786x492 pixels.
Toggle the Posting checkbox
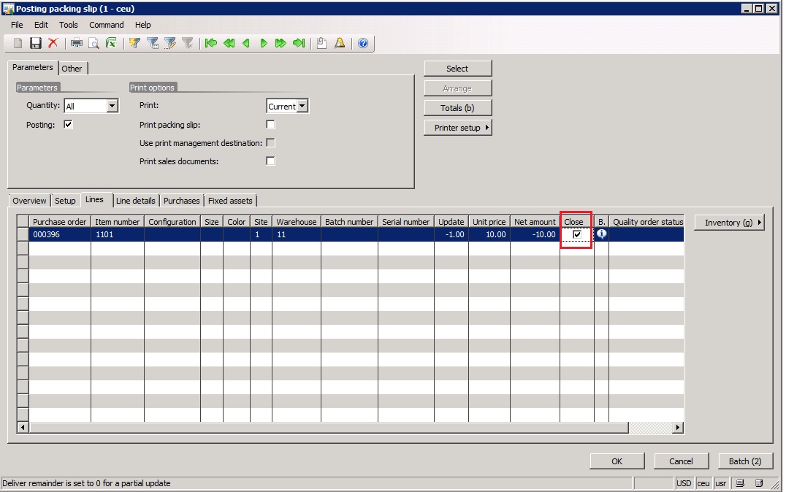click(x=69, y=125)
